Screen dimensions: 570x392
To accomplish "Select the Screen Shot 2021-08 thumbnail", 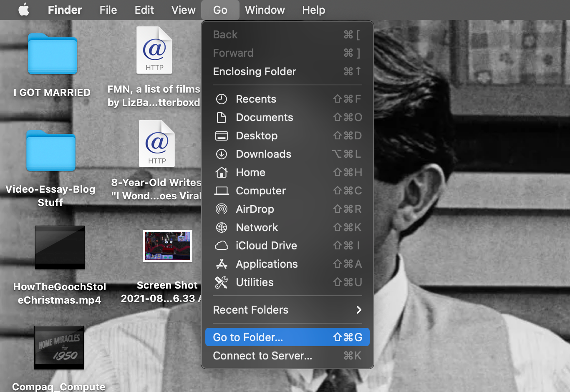I will coord(168,246).
